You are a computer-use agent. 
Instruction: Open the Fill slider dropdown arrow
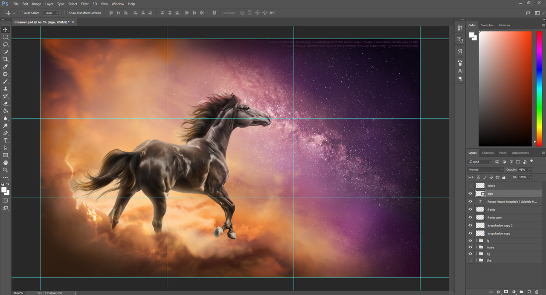click(x=530, y=177)
